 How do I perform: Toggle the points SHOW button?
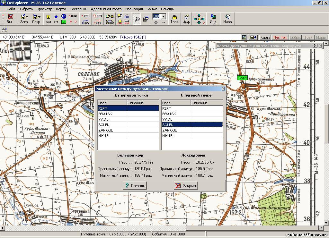(x=98, y=22)
